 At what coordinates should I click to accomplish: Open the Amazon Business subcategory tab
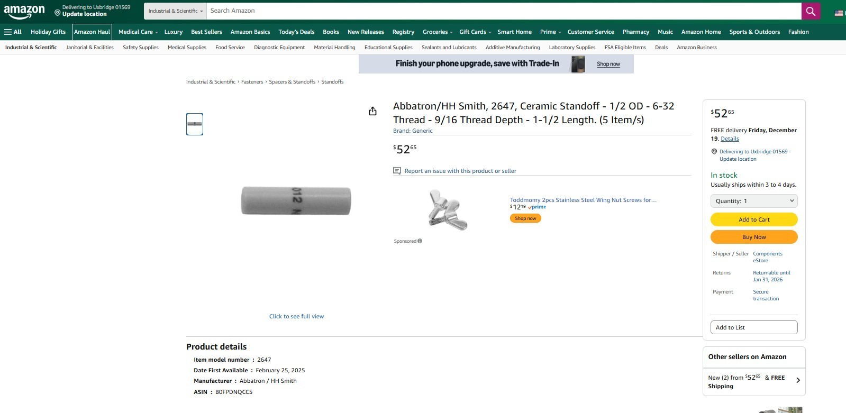coord(697,48)
